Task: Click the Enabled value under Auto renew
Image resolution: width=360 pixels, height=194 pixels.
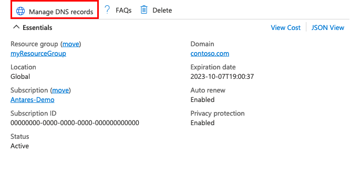Action: coord(202,100)
